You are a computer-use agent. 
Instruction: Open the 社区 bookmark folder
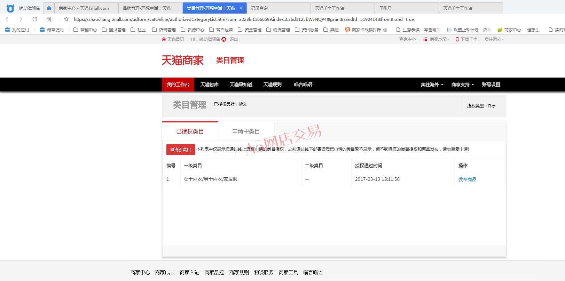pos(138,30)
